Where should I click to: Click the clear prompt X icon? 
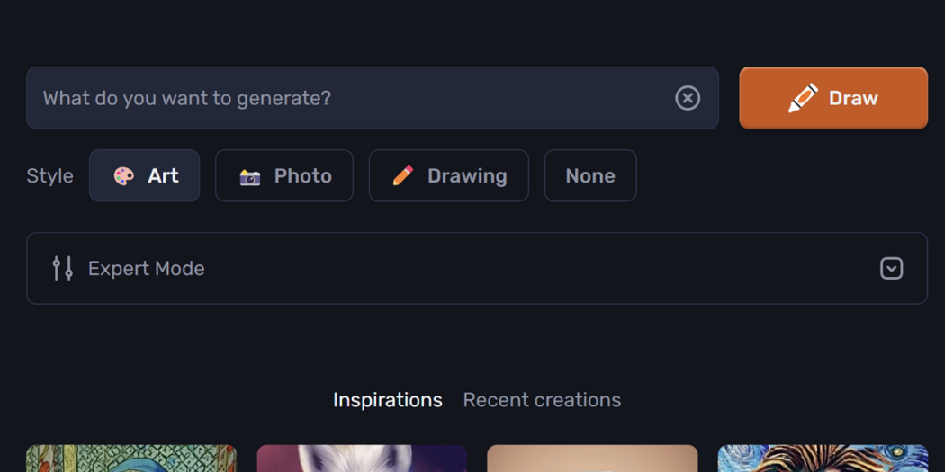(x=688, y=97)
